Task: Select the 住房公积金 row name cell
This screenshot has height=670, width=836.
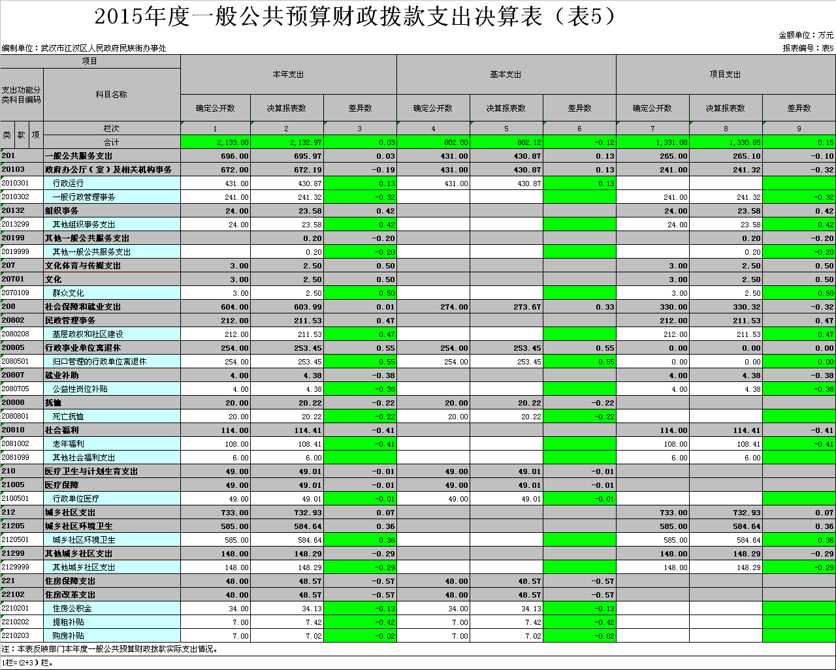Action: click(112, 609)
